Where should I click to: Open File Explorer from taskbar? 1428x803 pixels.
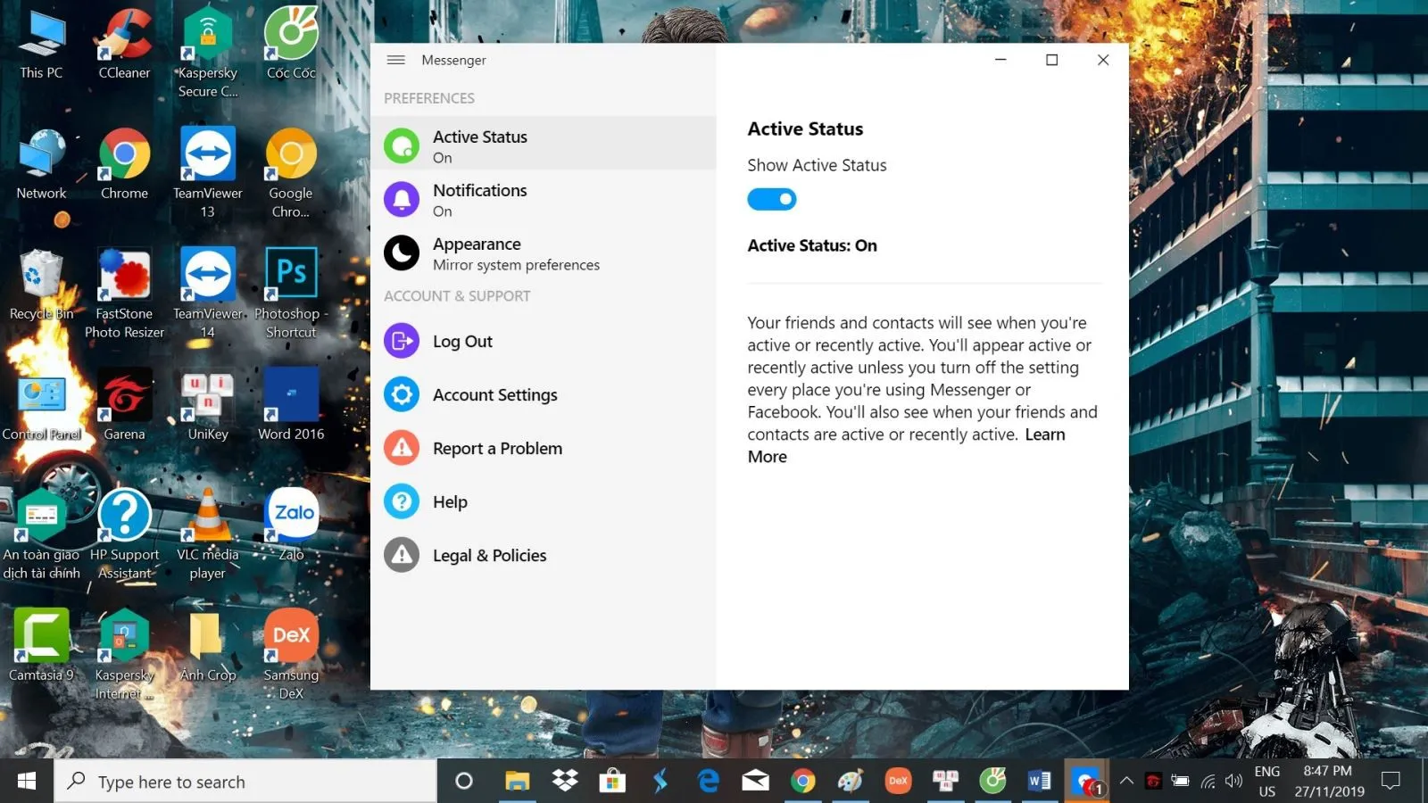pyautogui.click(x=517, y=782)
